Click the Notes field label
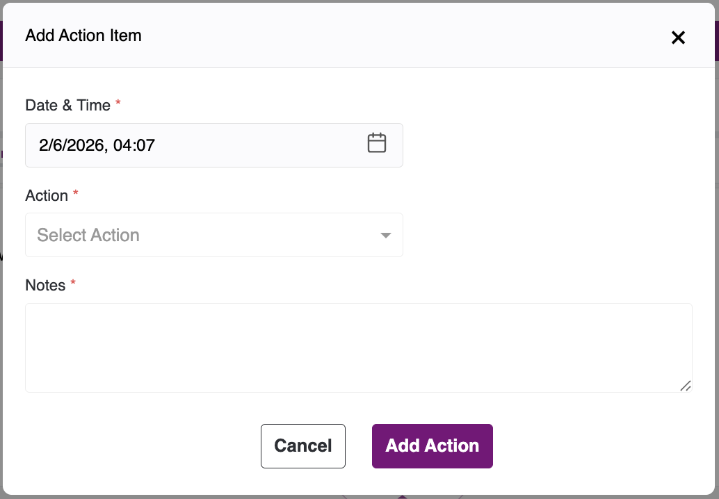The width and height of the screenshot is (719, 499). 45,285
